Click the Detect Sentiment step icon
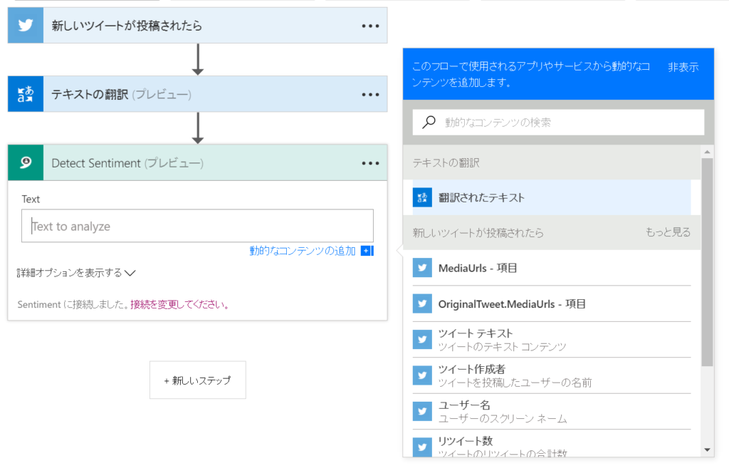729x473 pixels. pyautogui.click(x=26, y=163)
